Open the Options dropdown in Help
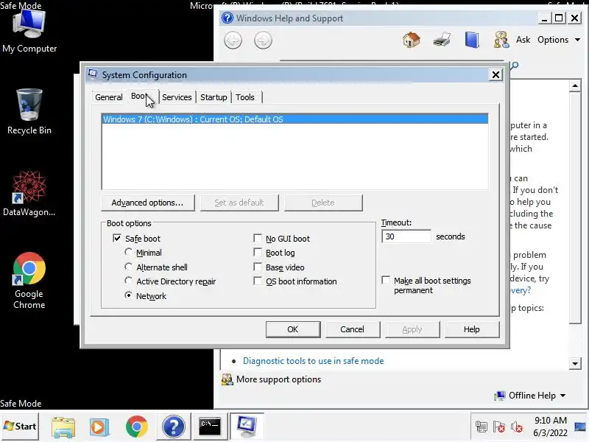The image size is (589, 442). pyautogui.click(x=559, y=40)
